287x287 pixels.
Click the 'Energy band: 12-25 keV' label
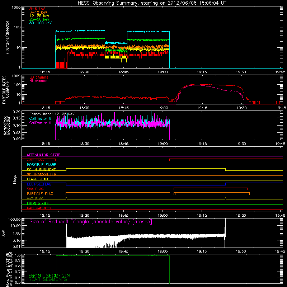[52, 114]
